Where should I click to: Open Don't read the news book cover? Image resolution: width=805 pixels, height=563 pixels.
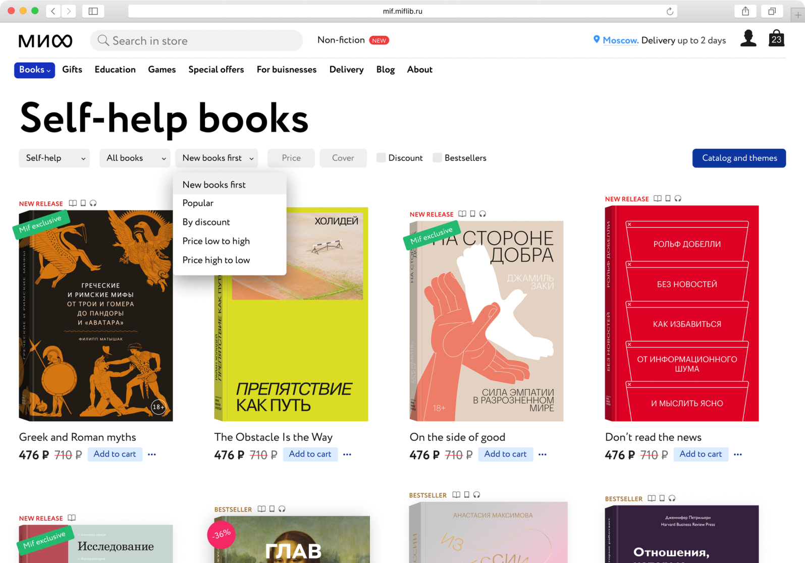(x=682, y=313)
